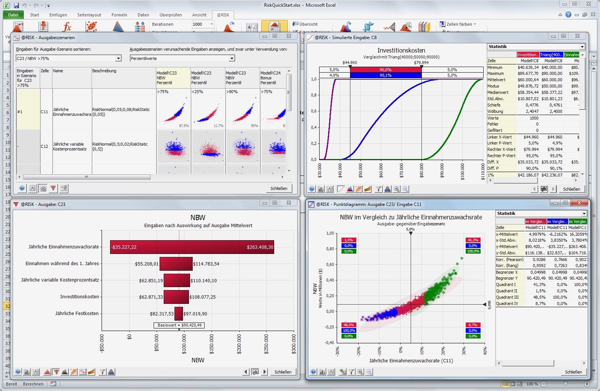The image size is (600, 391).
Task: Click the 'Basiswert = $90.420,49' label
Action: pyautogui.click(x=179, y=325)
